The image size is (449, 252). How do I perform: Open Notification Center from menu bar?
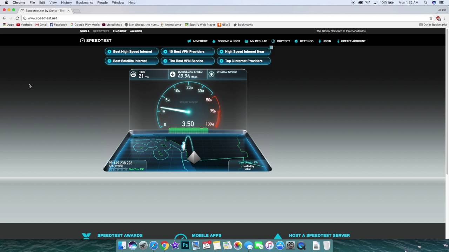coord(442,2)
